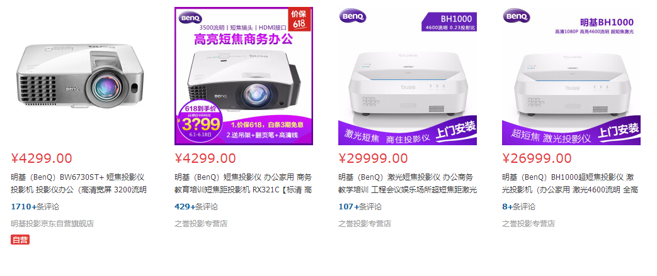The image size is (657, 276).
Task: Open the 激光短焦投影仪 办公商务 title link
Action: click(x=408, y=184)
